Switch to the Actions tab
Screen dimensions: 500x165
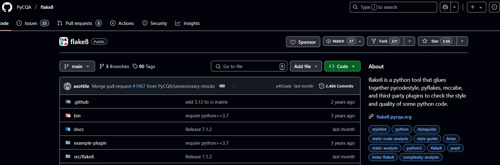tap(122, 23)
